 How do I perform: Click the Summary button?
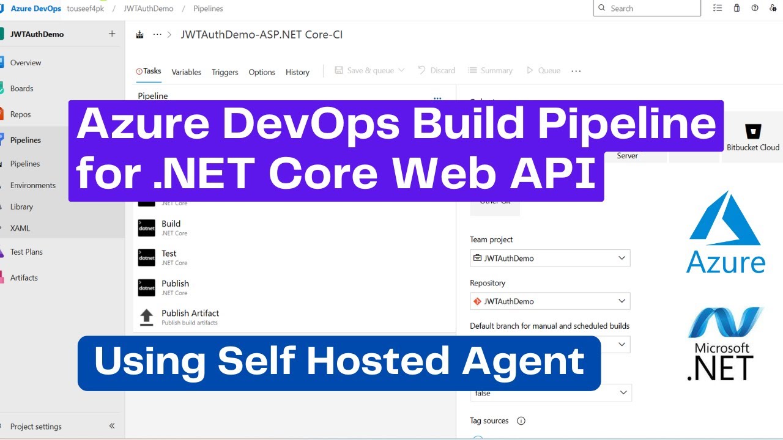click(x=491, y=71)
